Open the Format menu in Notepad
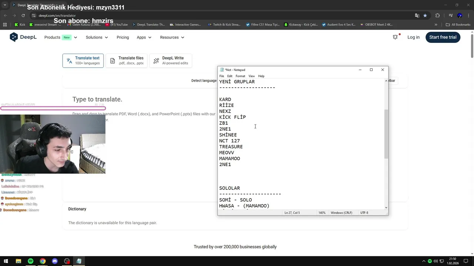474x266 pixels. (x=240, y=76)
